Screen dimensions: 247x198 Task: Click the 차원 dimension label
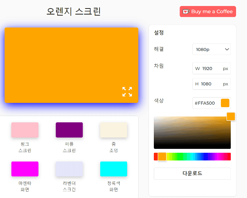click(x=159, y=66)
